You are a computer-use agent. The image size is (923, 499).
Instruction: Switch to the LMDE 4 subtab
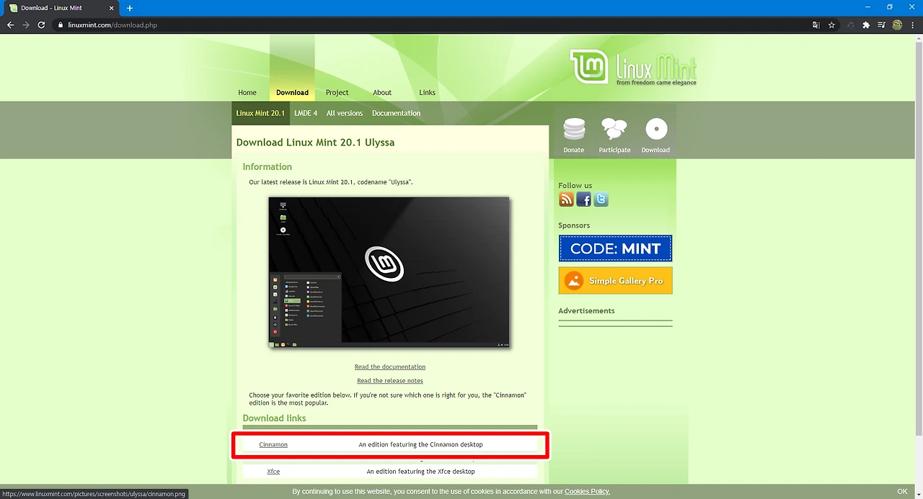click(x=306, y=113)
